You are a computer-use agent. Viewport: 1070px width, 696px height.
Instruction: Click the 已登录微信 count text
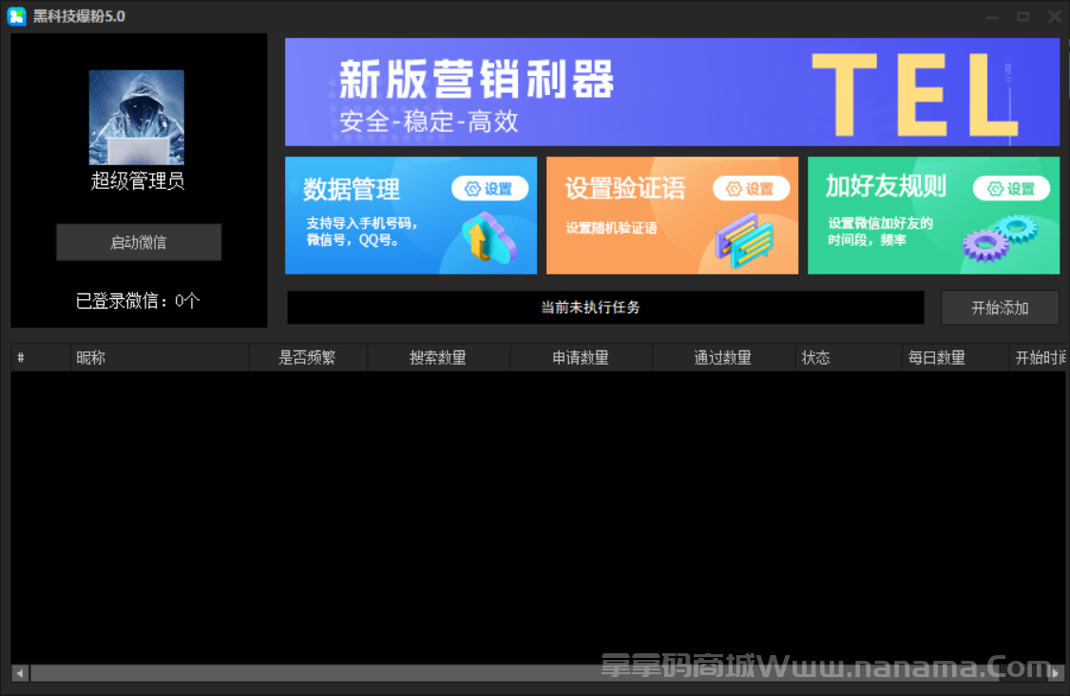137,301
